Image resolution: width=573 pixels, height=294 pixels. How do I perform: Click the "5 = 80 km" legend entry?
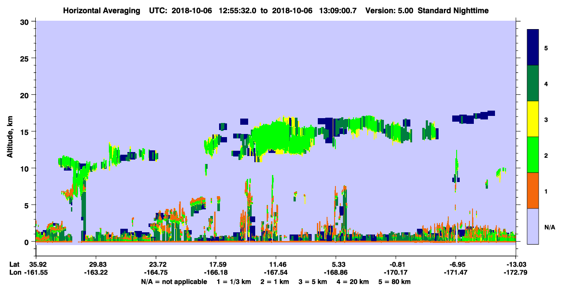(394, 282)
